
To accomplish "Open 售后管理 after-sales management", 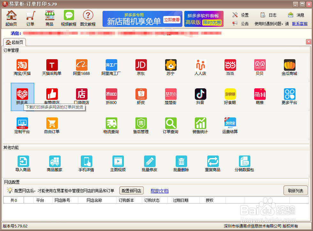I will (x=141, y=126).
